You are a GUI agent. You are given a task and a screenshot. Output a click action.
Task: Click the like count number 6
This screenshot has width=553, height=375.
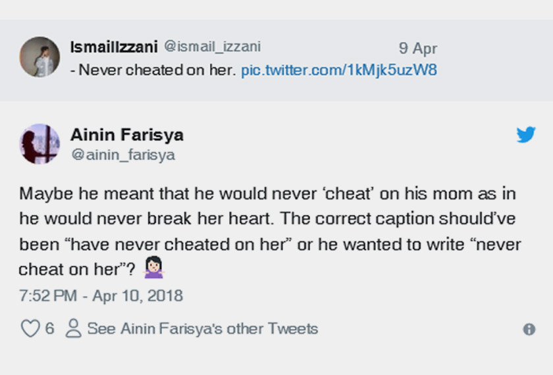click(x=50, y=328)
